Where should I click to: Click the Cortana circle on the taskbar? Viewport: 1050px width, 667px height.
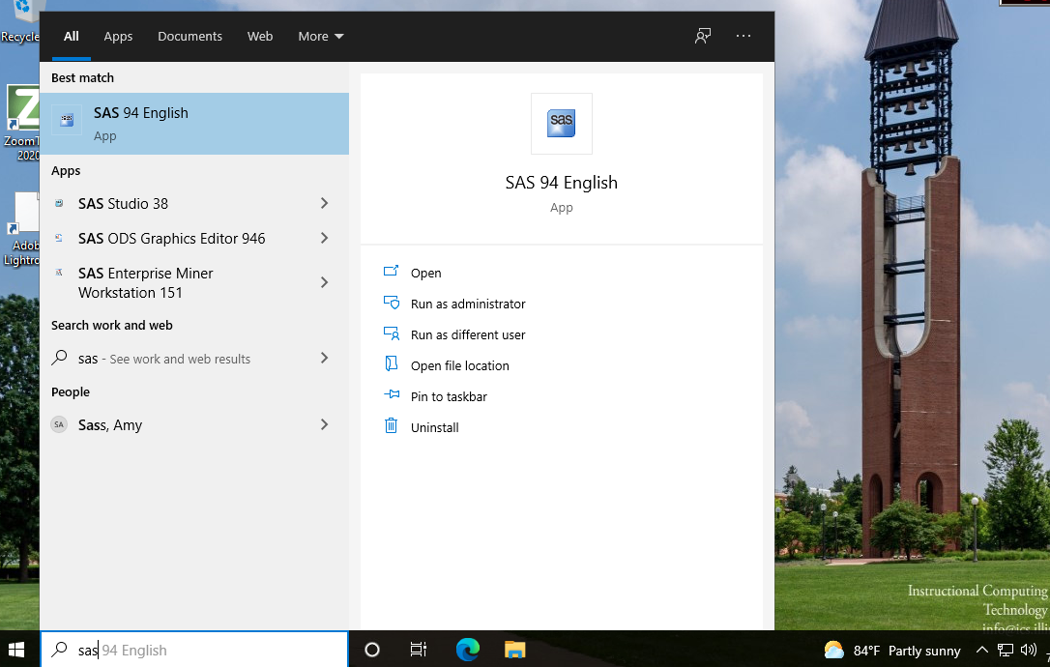pyautogui.click(x=372, y=649)
